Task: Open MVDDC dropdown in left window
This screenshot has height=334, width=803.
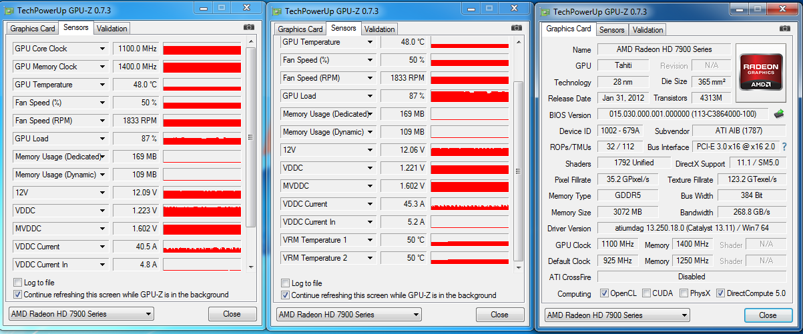Action: [x=102, y=229]
